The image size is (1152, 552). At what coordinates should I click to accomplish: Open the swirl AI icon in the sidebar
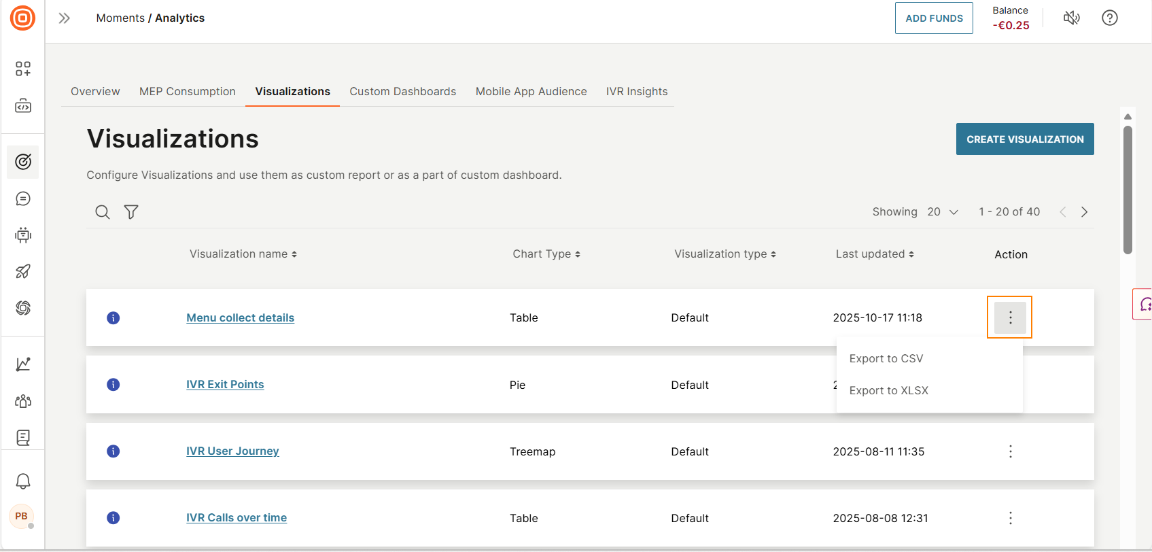click(x=23, y=308)
